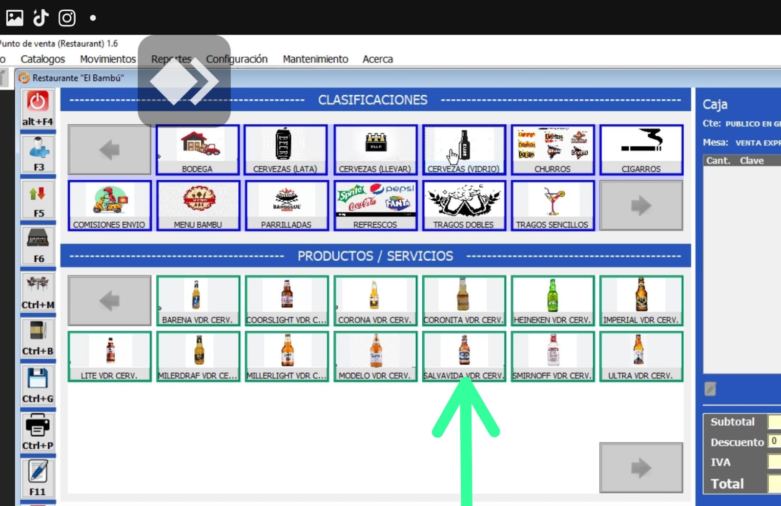Select LITE VDR CERV. product
Viewport: 781px width, 506px height.
tap(109, 357)
